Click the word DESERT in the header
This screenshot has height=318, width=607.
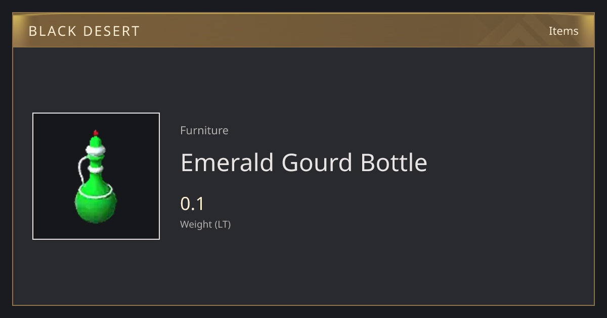point(112,31)
